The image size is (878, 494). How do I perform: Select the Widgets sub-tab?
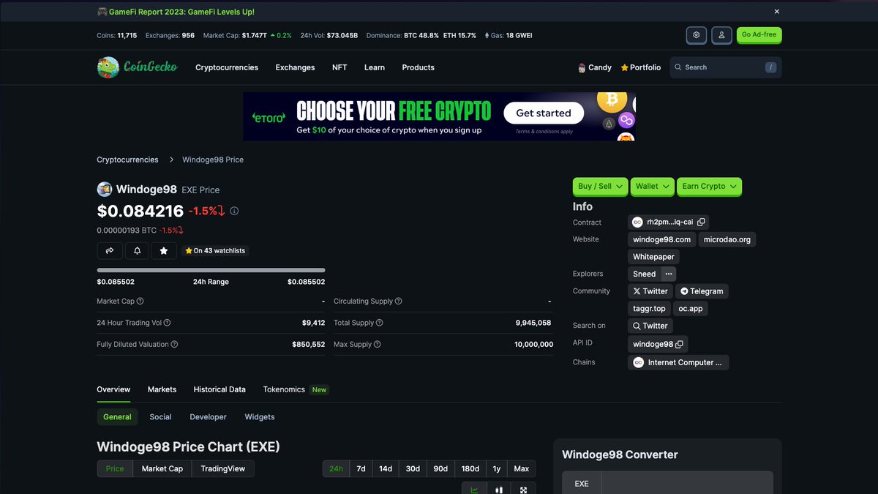point(260,417)
